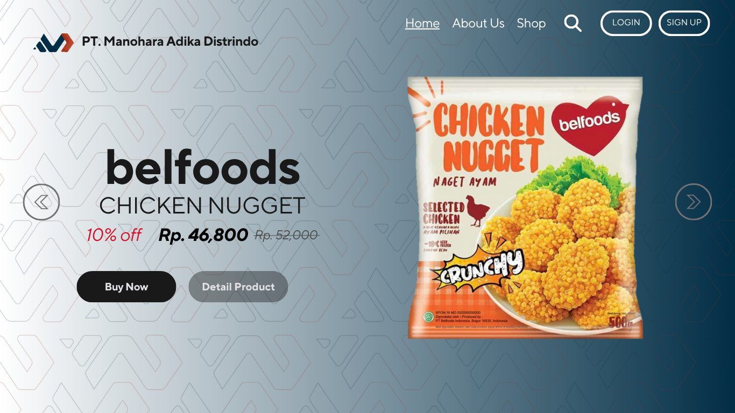The height and width of the screenshot is (413, 735).
Task: Click the SIGN UP button
Action: tap(684, 23)
